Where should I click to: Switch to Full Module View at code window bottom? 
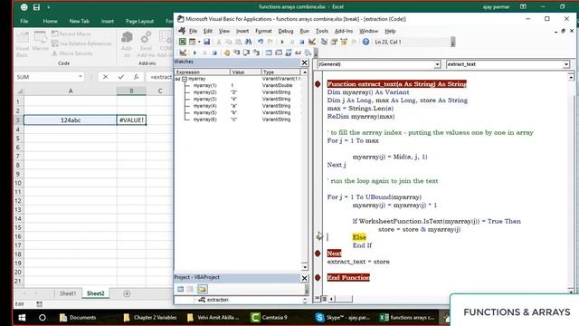point(324,299)
